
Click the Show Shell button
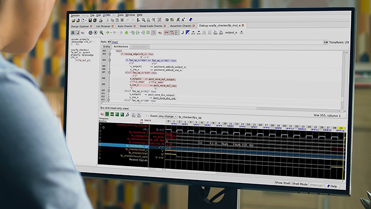(x=282, y=183)
